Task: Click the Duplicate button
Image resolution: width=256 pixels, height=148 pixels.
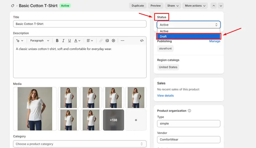Action: 138,6
